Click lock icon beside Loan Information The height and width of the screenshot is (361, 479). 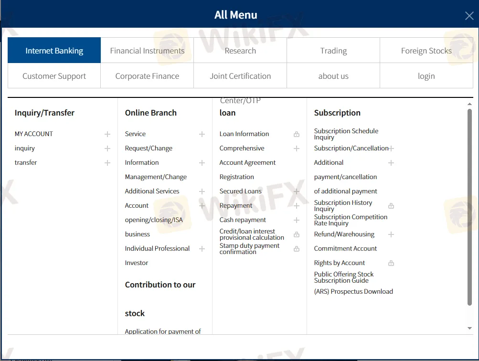coord(297,134)
